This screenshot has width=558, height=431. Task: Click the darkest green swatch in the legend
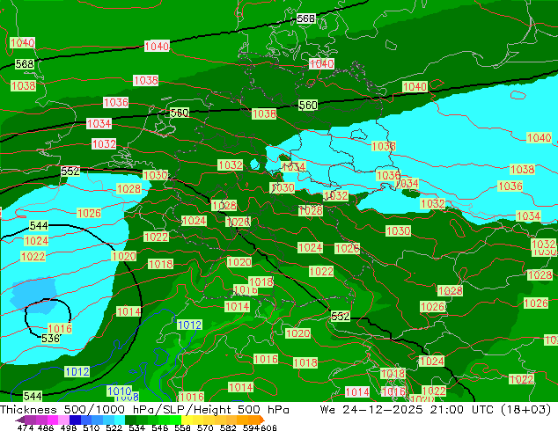coord(130,420)
